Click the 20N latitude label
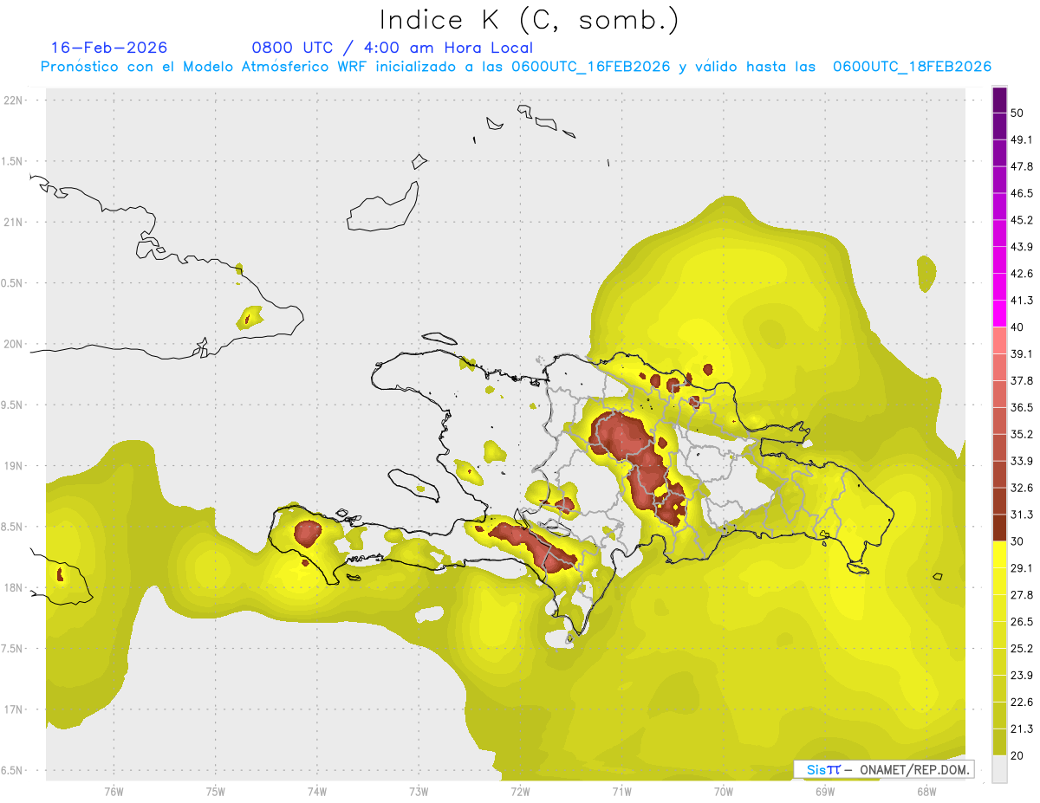The width and height of the screenshot is (1040, 803). pos(14,344)
